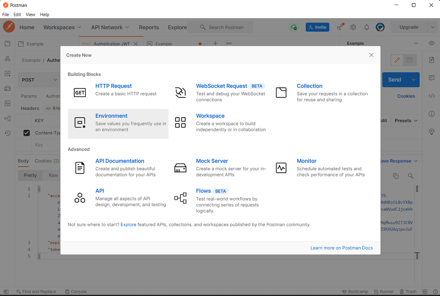This screenshot has width=440, height=296.
Task: Open the request Info icon
Action: click(432, 114)
